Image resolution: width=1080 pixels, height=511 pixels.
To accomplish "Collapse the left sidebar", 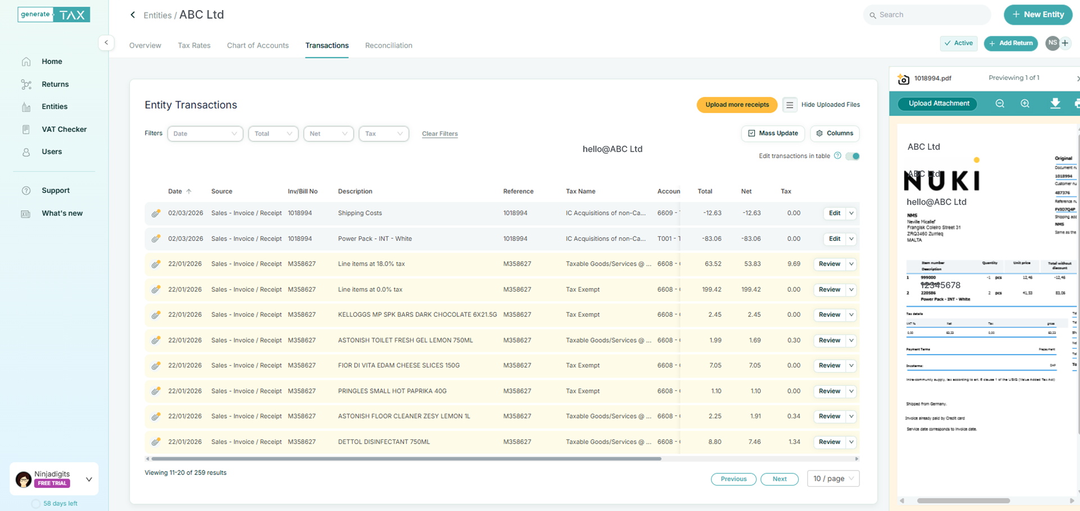I will point(106,43).
